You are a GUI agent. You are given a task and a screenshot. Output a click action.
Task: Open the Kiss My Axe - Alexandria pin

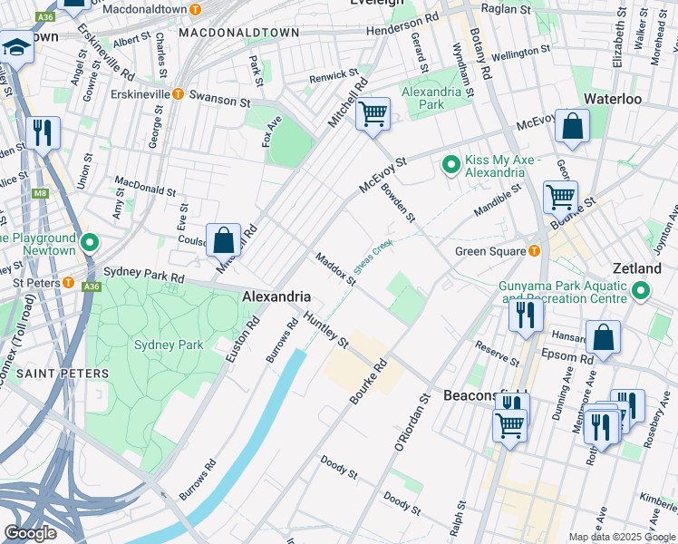[450, 164]
